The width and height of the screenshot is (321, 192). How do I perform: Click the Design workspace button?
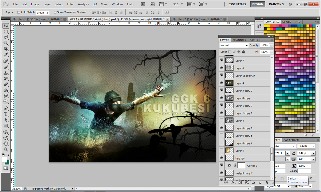(258, 4)
